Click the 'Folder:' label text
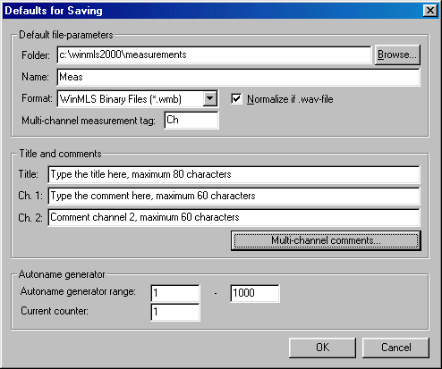 tap(36, 55)
